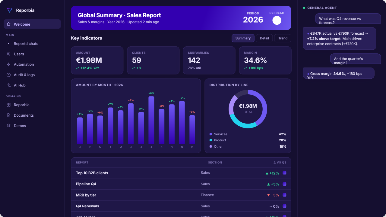Click the "And the quarter's margin?" message
This screenshot has height=217, width=386.
tap(356, 59)
